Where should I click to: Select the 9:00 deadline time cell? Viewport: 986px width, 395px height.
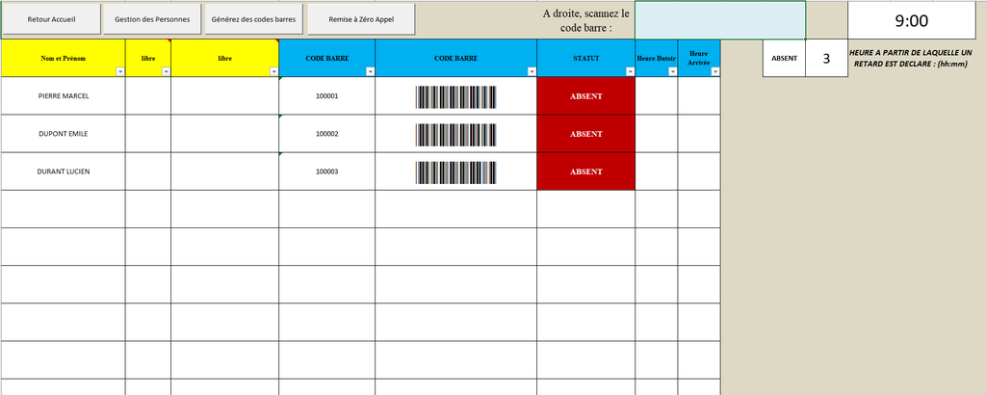[x=911, y=21]
